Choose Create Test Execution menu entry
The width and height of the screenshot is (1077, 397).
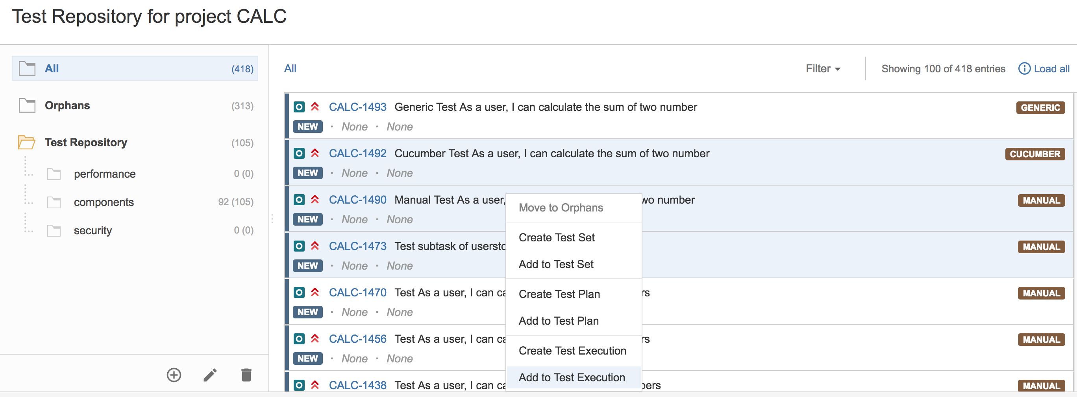coord(574,351)
